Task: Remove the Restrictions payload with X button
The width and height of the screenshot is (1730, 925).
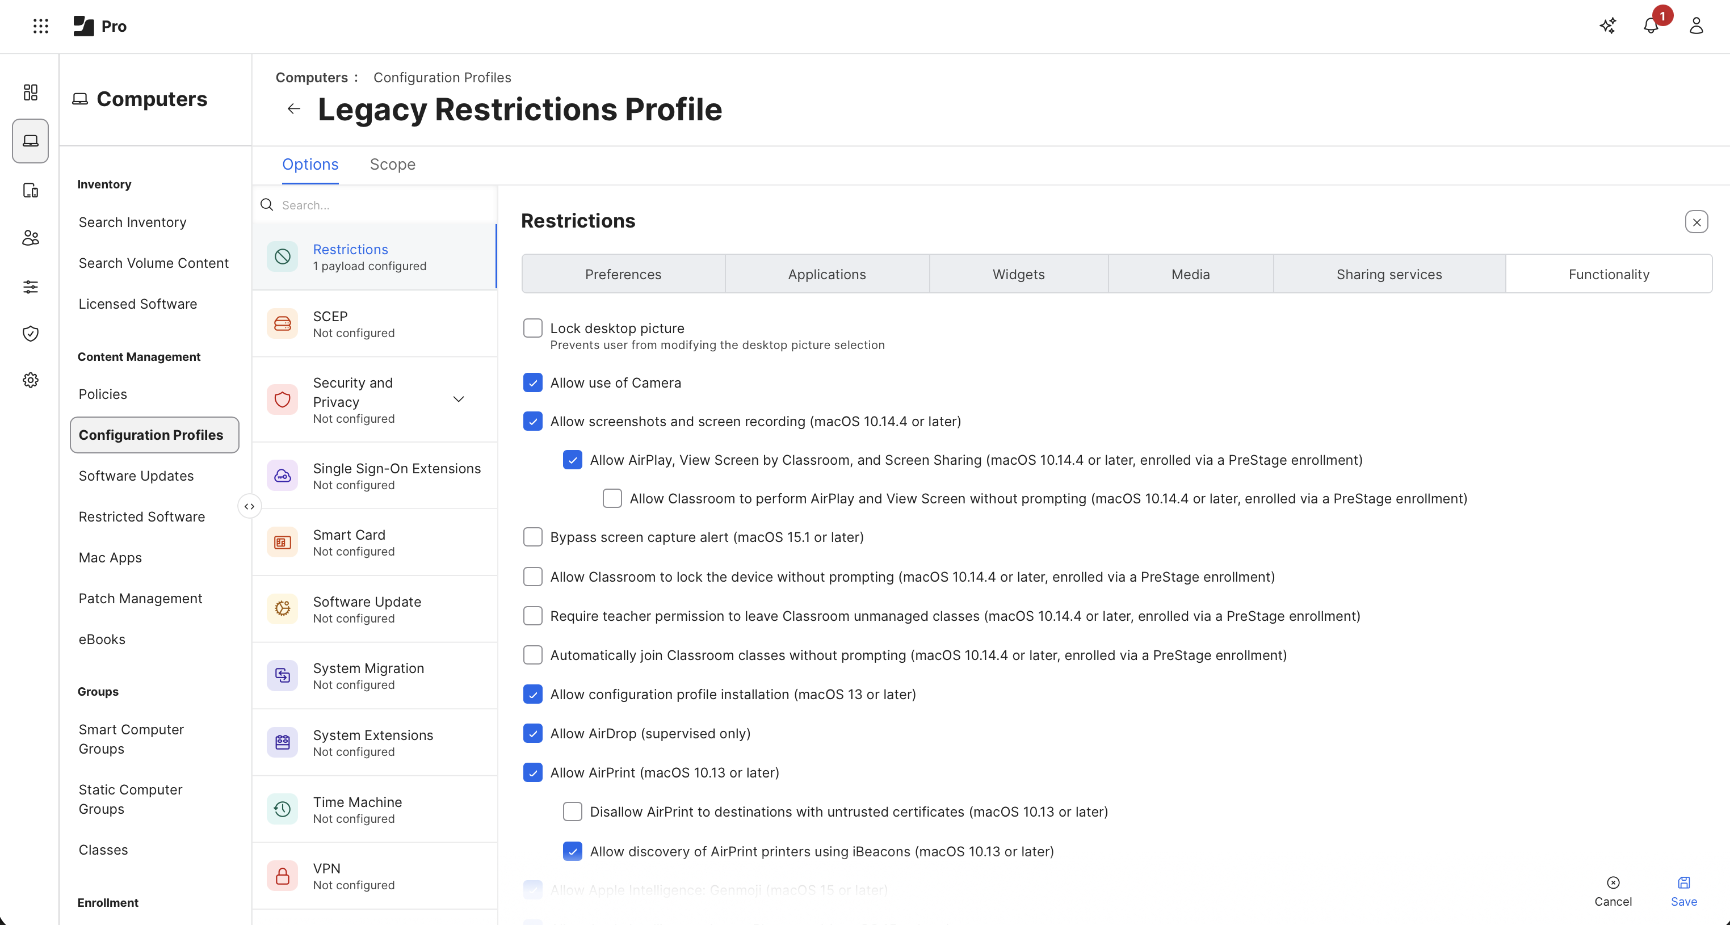Action: point(1697,222)
